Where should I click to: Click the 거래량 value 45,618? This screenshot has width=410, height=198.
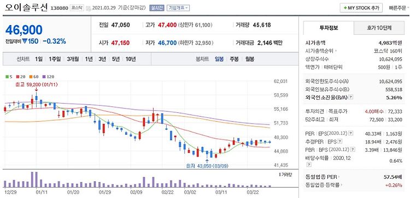(x=262, y=25)
